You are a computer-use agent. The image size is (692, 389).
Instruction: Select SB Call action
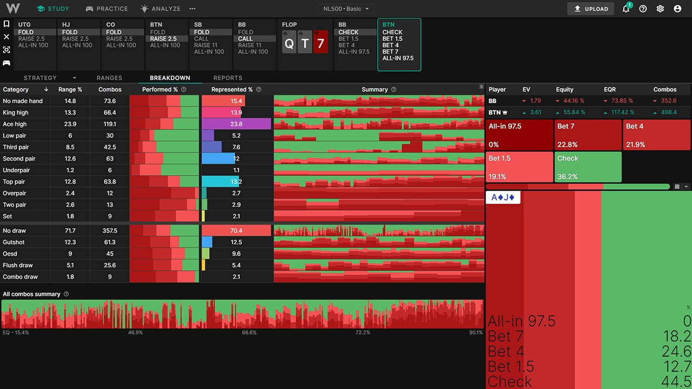pyautogui.click(x=201, y=39)
